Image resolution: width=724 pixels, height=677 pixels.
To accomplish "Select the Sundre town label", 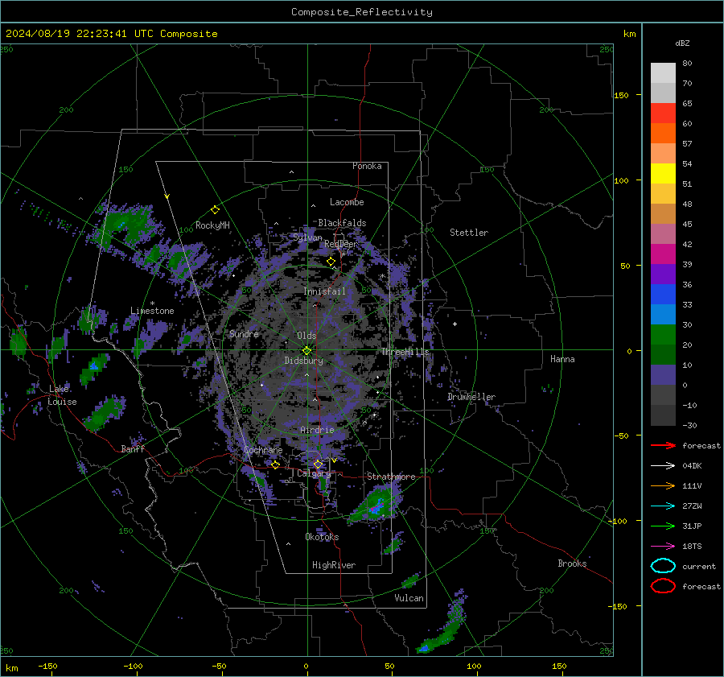I will 244,333.
